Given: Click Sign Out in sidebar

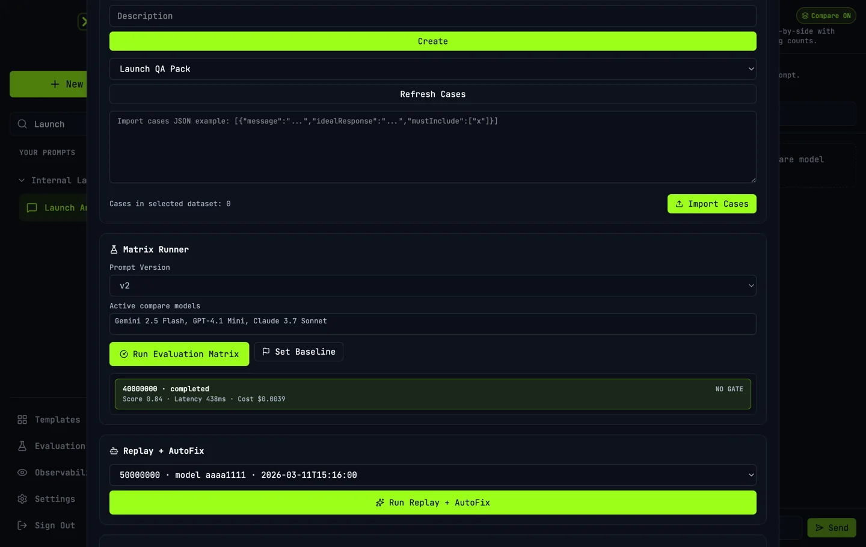Looking at the screenshot, I should pos(48,525).
